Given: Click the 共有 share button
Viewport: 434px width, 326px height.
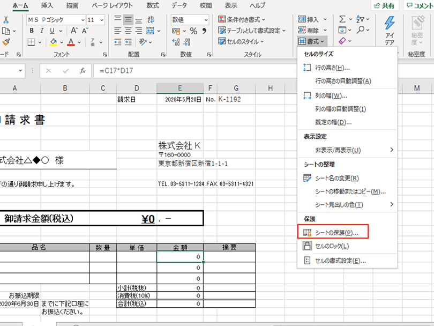Looking at the screenshot, I should pos(385,5).
